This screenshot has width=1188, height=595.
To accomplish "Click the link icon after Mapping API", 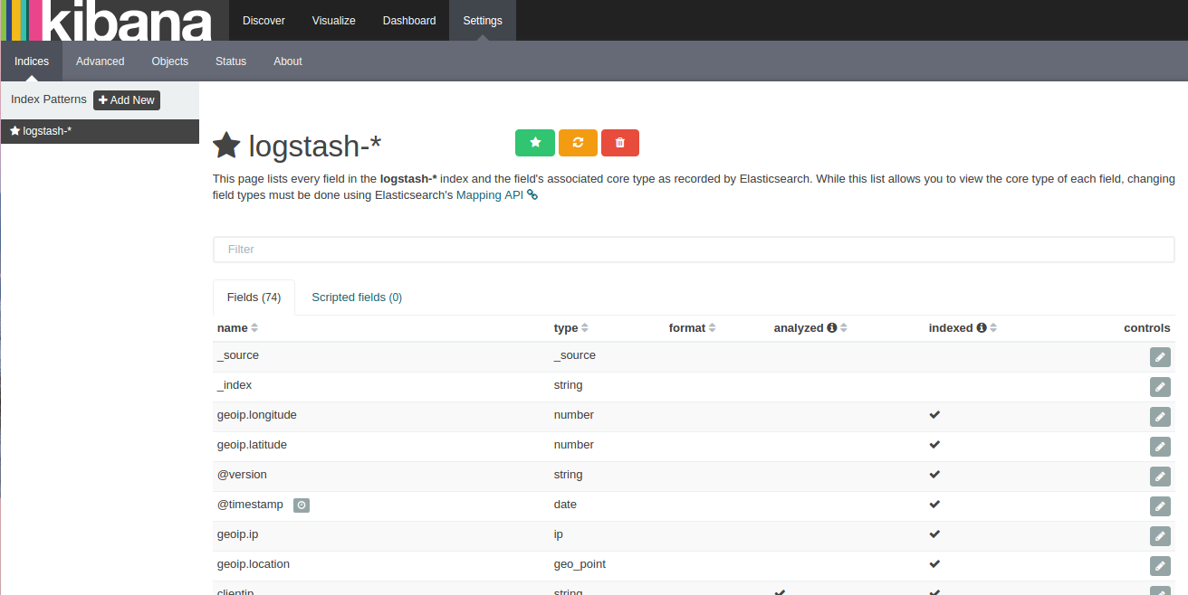I will [532, 194].
